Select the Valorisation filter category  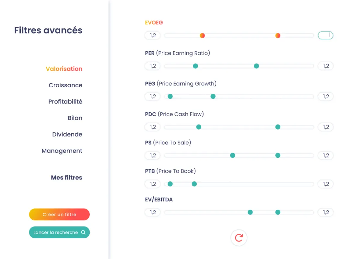[64, 69]
